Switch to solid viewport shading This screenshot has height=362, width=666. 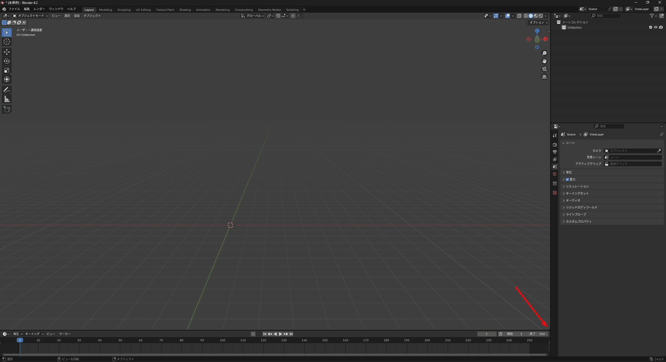531,16
